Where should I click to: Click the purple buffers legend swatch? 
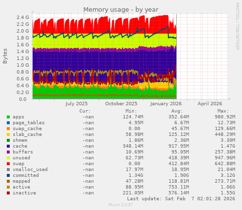tap(8, 152)
